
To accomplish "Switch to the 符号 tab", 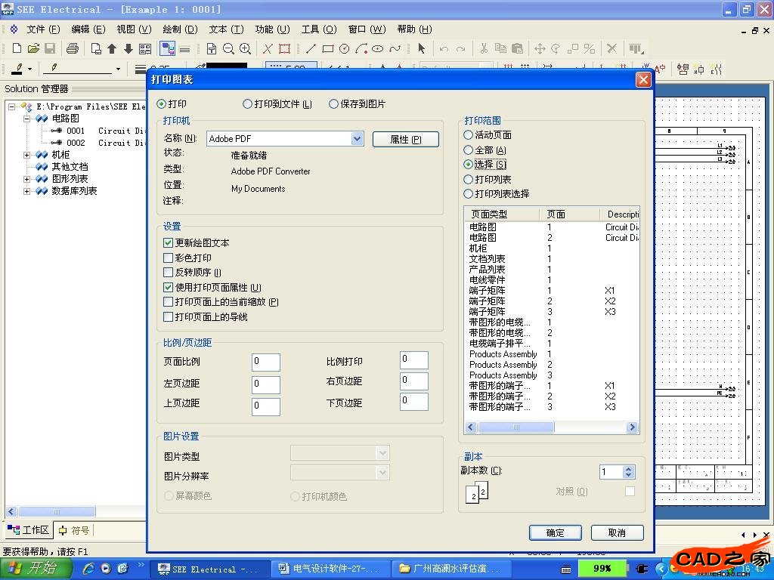I will coord(74,530).
